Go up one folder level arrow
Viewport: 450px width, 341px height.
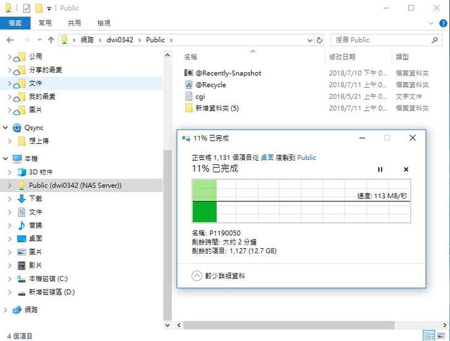(x=51, y=40)
